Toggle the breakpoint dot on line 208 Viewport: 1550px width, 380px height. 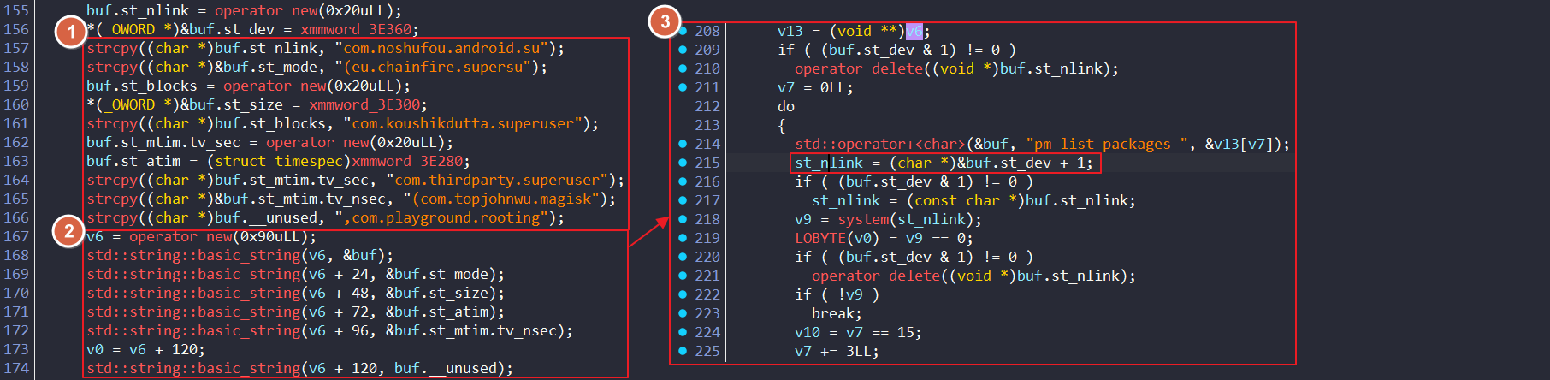[683, 31]
